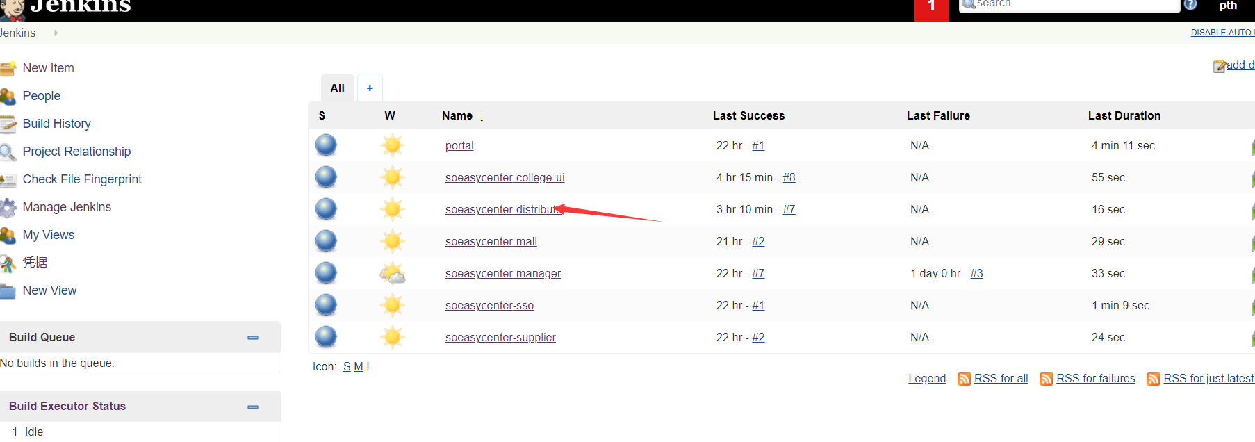Viewport: 1255px width, 442px height.
Task: Open the soeasycenter-distribute job
Action: pyautogui.click(x=504, y=209)
